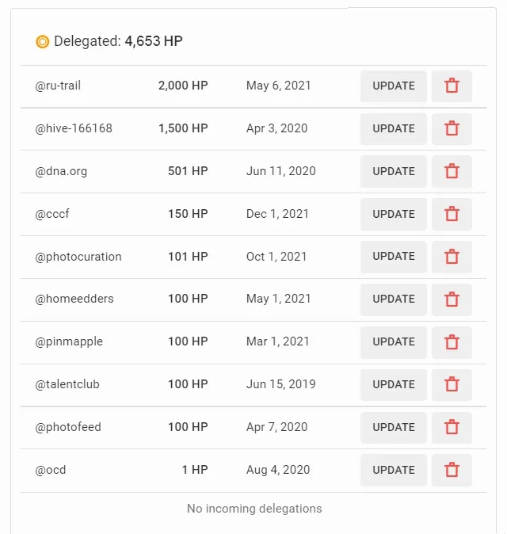Image resolution: width=507 pixels, height=534 pixels.
Task: Remove the @hive-166168 delegation via trash icon
Action: [x=452, y=128]
